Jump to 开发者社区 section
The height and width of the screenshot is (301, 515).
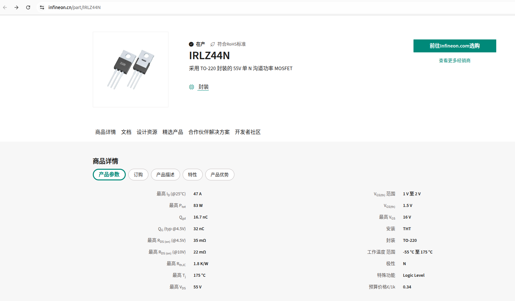click(x=248, y=132)
